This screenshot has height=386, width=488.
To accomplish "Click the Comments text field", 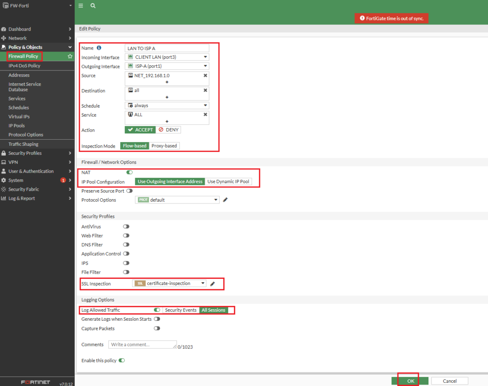I will (142, 345).
